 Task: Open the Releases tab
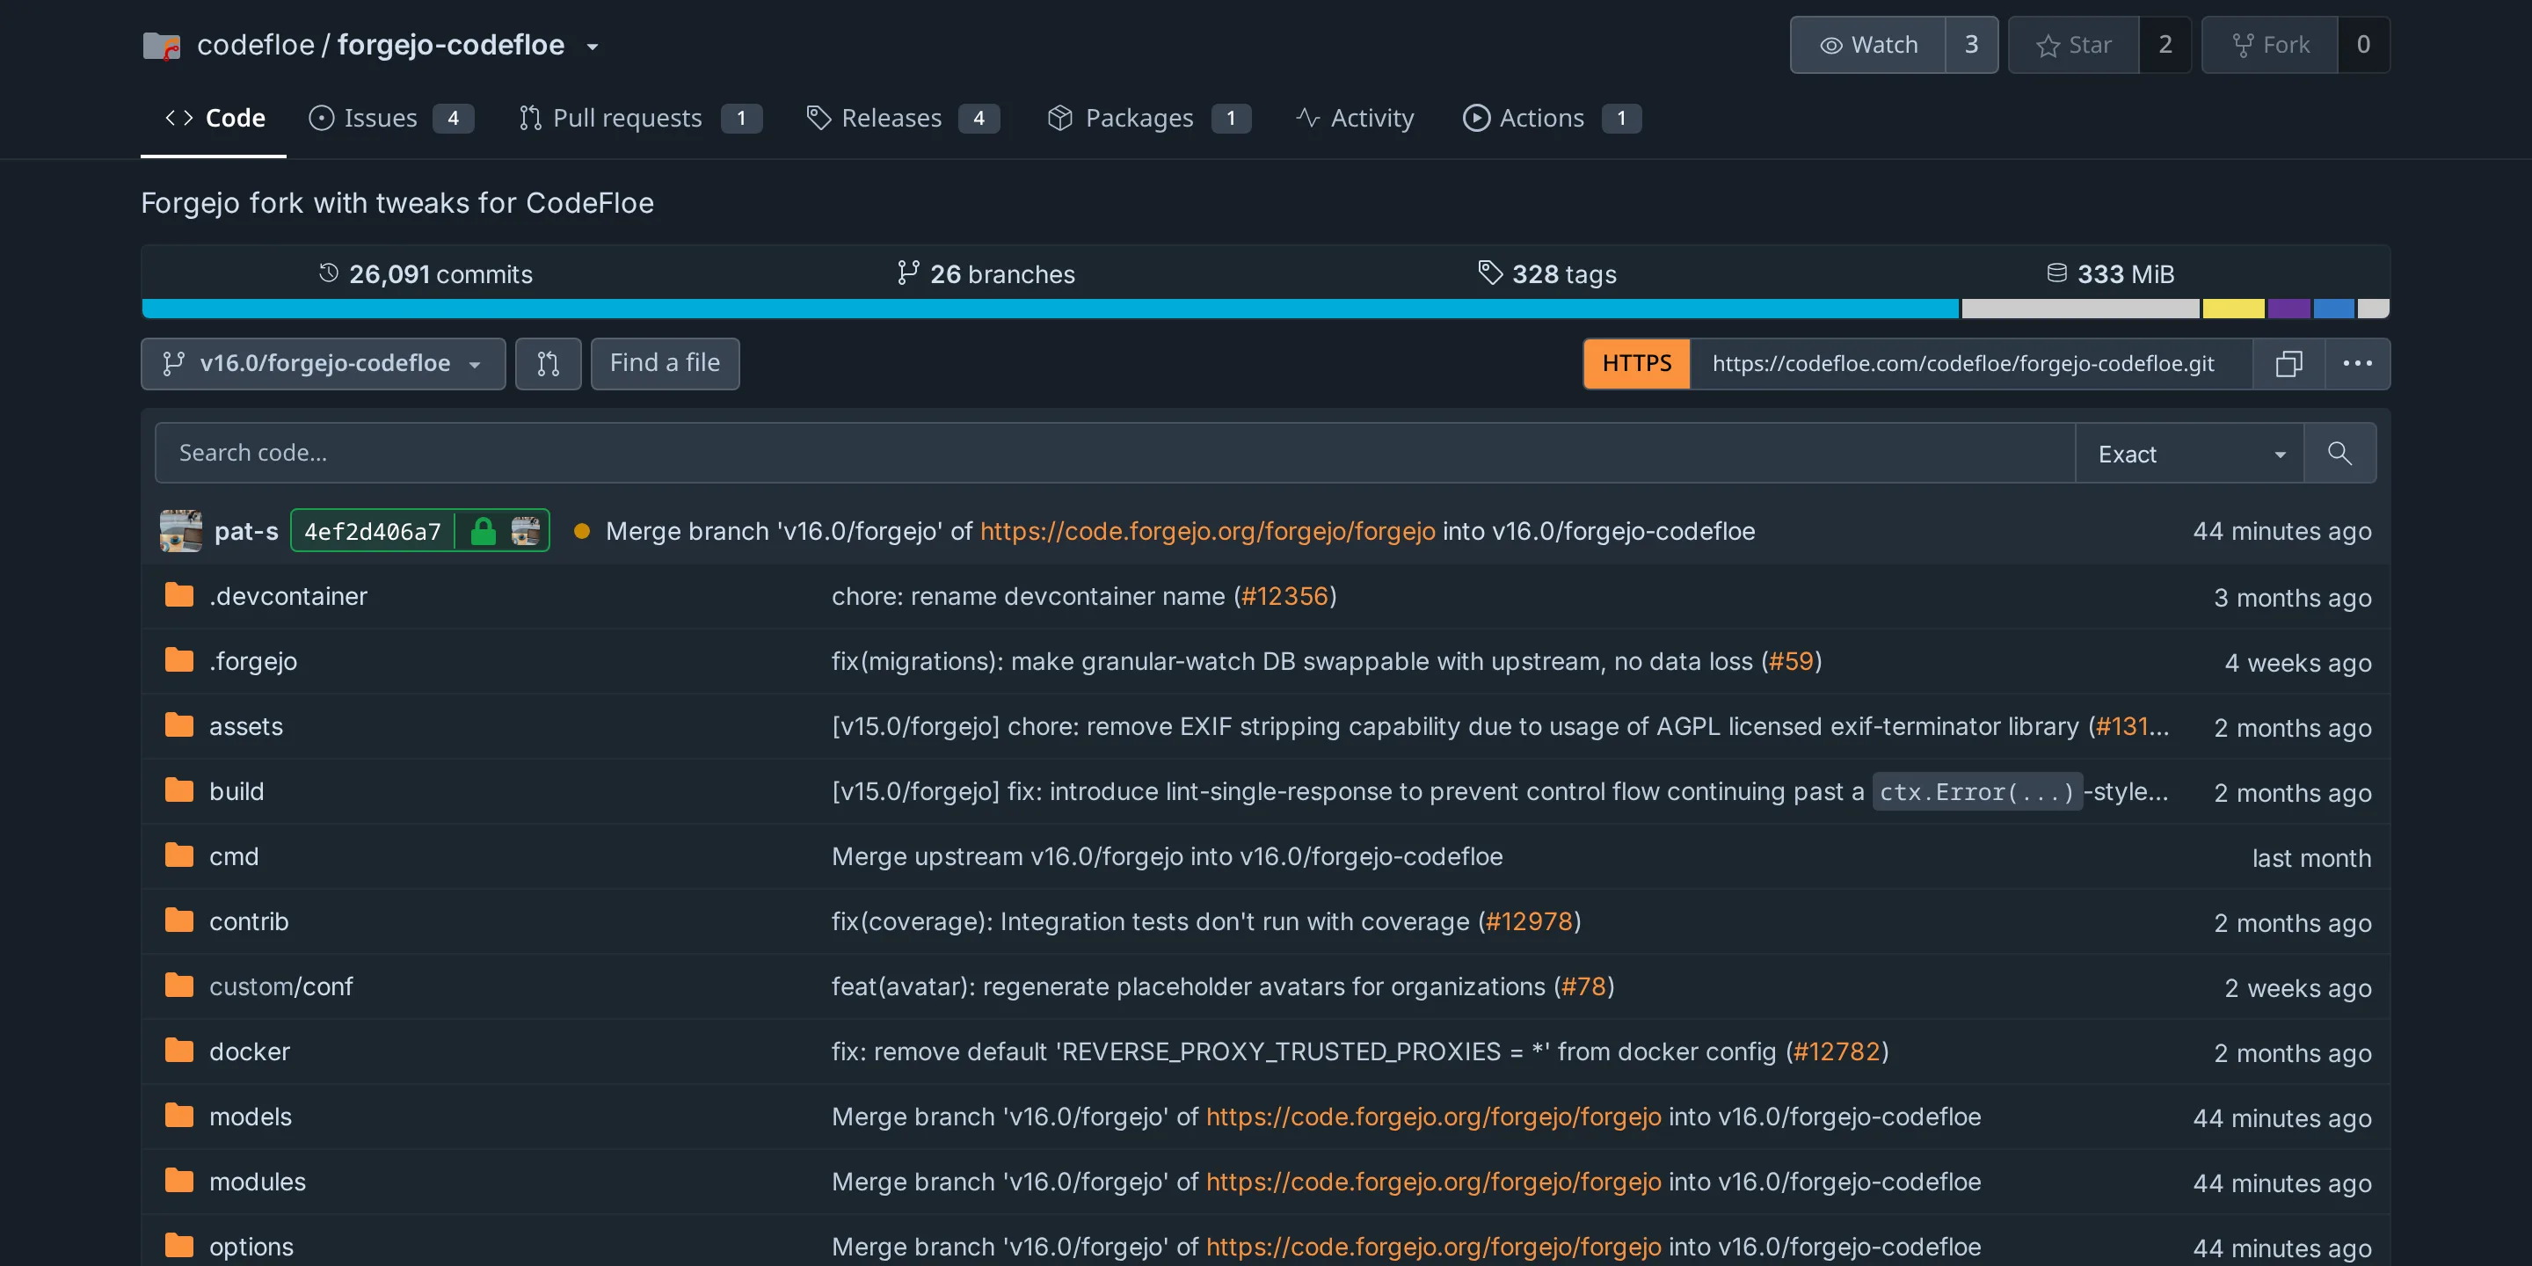point(903,118)
